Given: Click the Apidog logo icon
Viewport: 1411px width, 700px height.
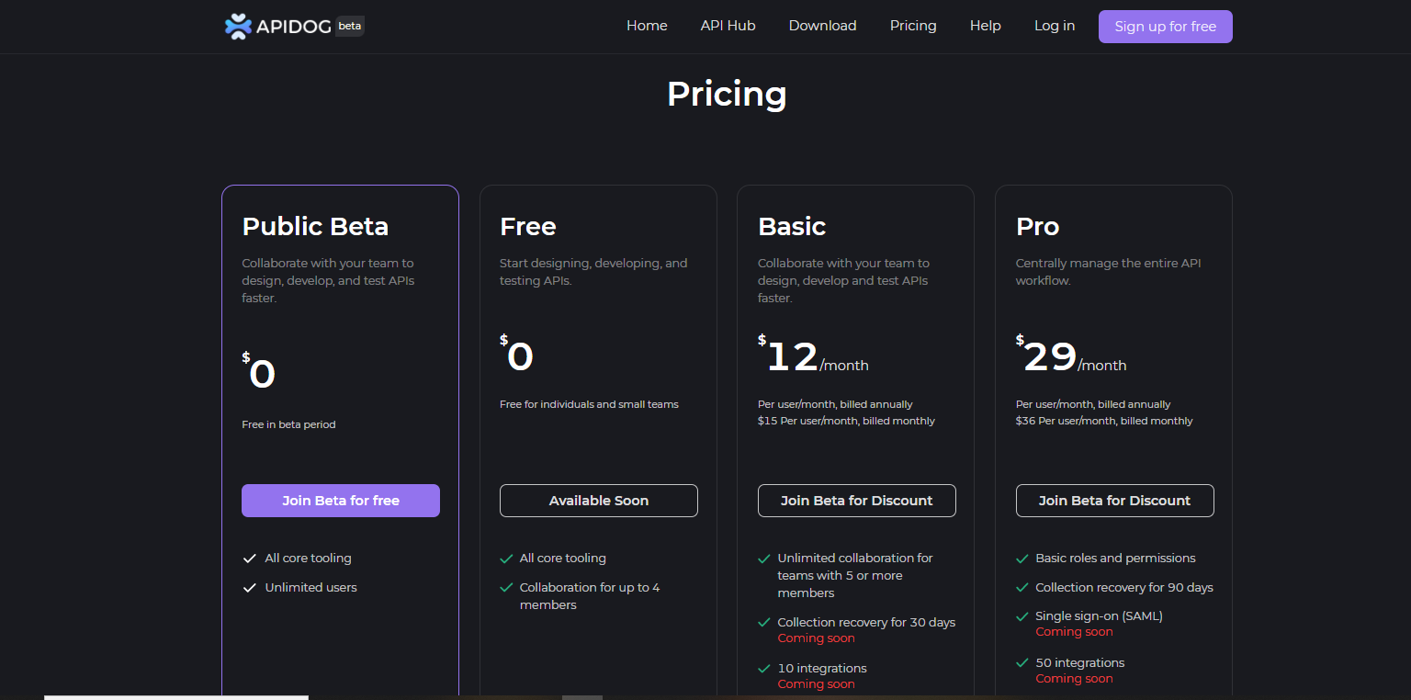Looking at the screenshot, I should pyautogui.click(x=238, y=27).
